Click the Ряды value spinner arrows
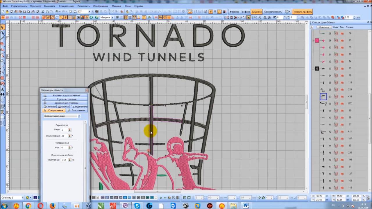This screenshot has height=209, width=372. pyautogui.click(x=69, y=130)
